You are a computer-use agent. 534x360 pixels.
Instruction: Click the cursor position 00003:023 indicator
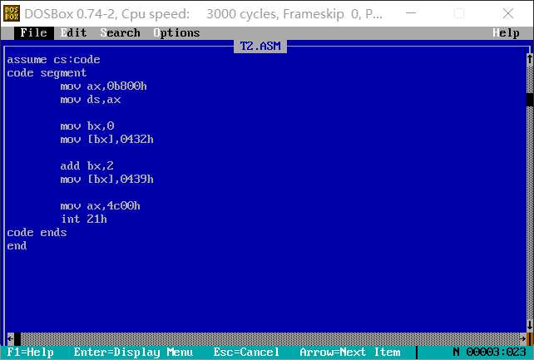[x=496, y=353]
